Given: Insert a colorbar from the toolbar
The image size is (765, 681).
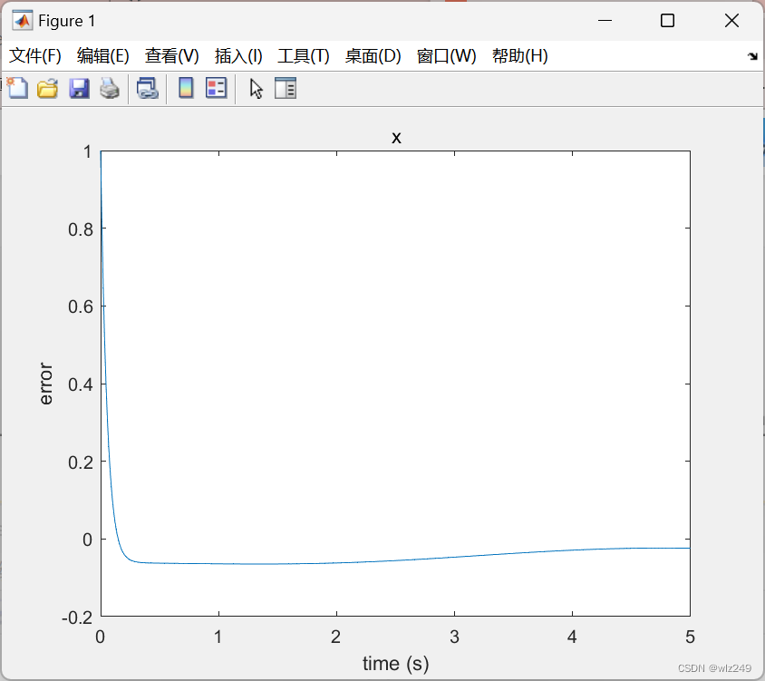Looking at the screenshot, I should 186,88.
